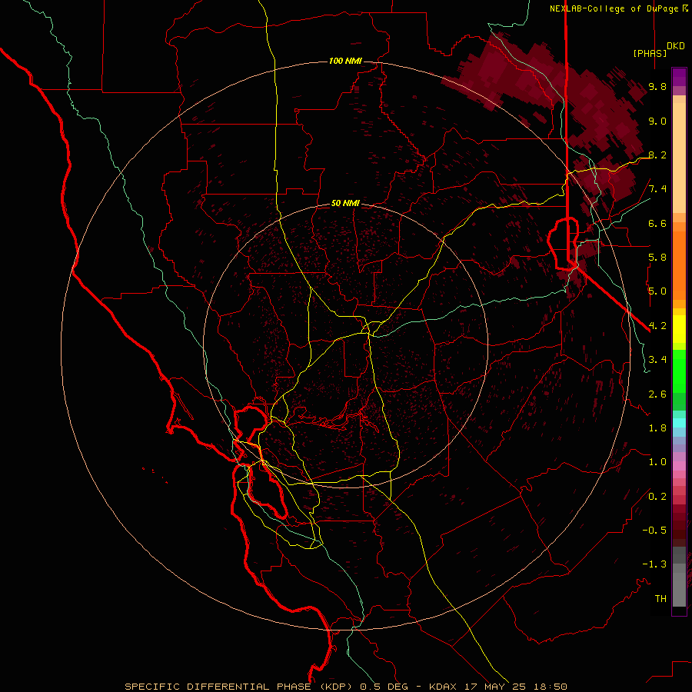This screenshot has height=692, width=692.
Task: Click the 8.2 scale value
Action: [657, 155]
